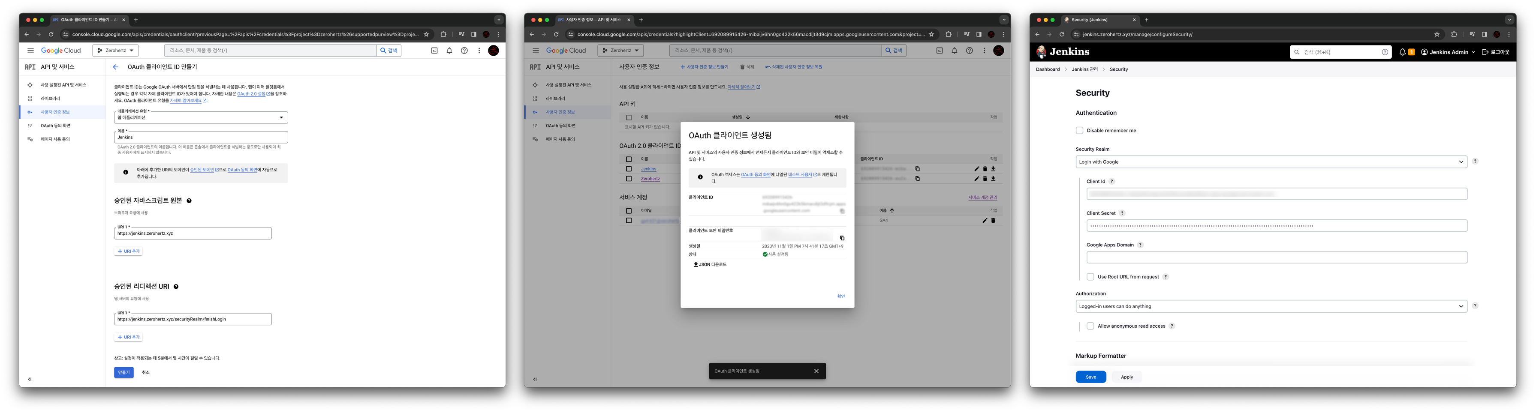
Task: Reload page in Jenkins browser window
Action: point(1061,35)
